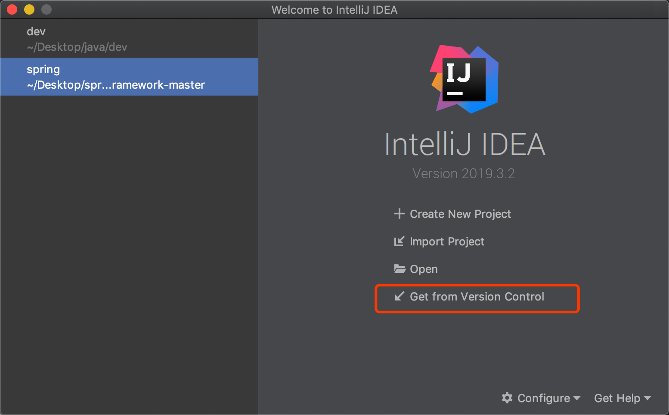
Task: Click the IntelliJ IDEA IJ logo
Action: (465, 79)
